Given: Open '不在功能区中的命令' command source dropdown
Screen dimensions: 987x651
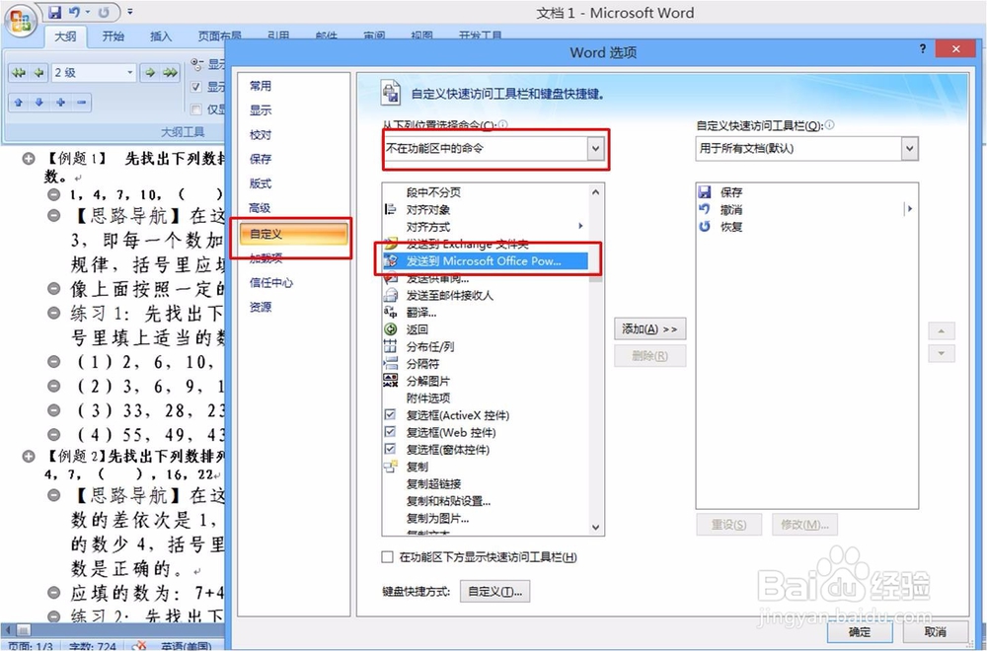Looking at the screenshot, I should coord(493,148).
